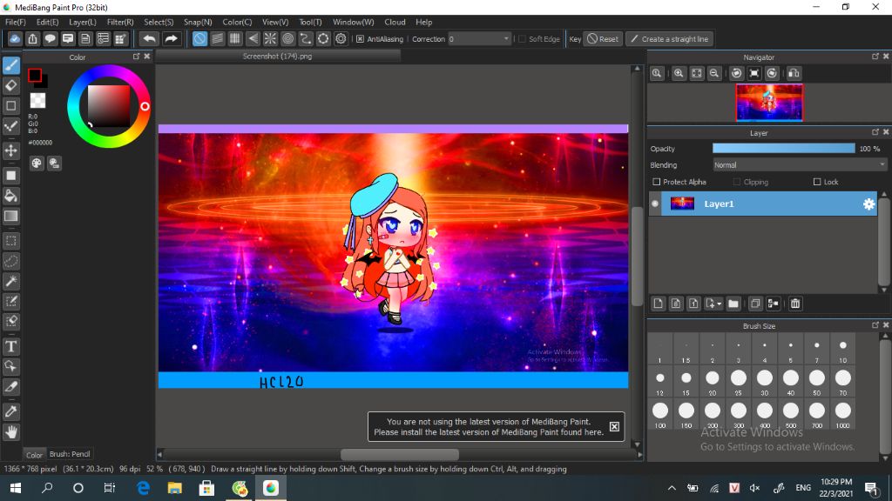Open the Layer menu

pyautogui.click(x=83, y=22)
